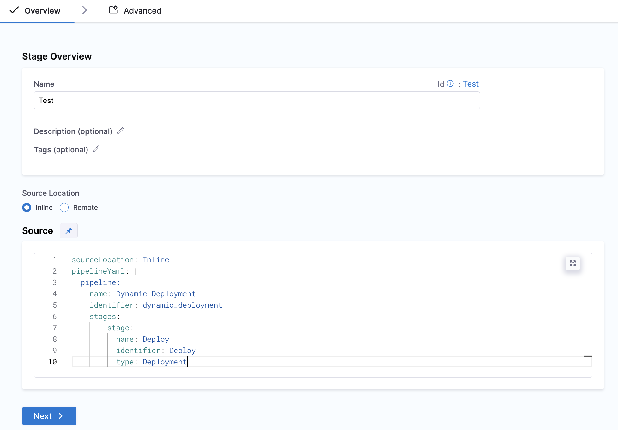Click the pin icon next to Source

pos(69,231)
